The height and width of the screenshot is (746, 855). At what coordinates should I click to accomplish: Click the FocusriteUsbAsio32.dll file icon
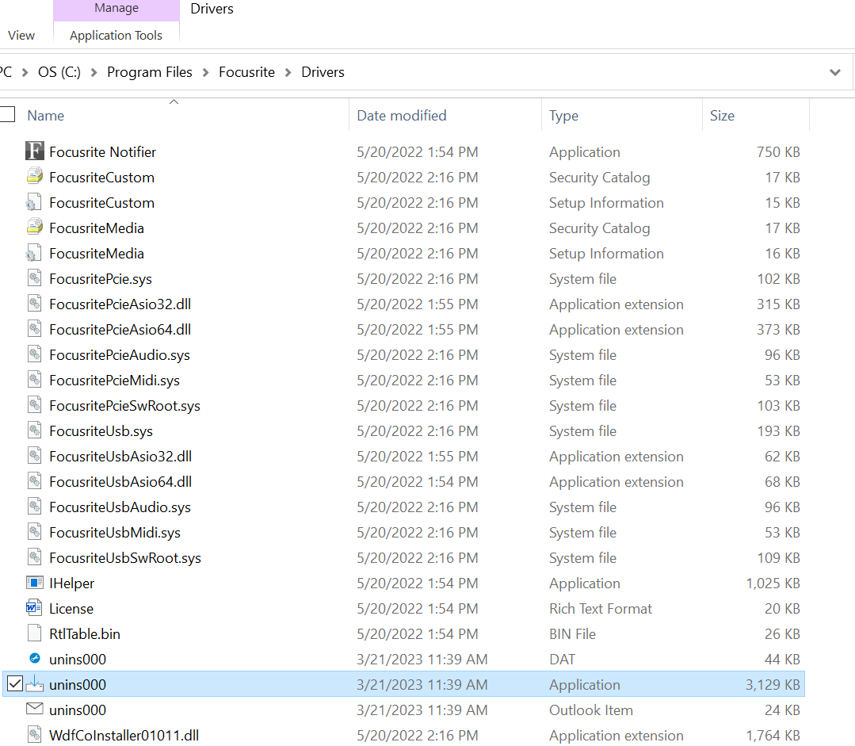tap(34, 456)
